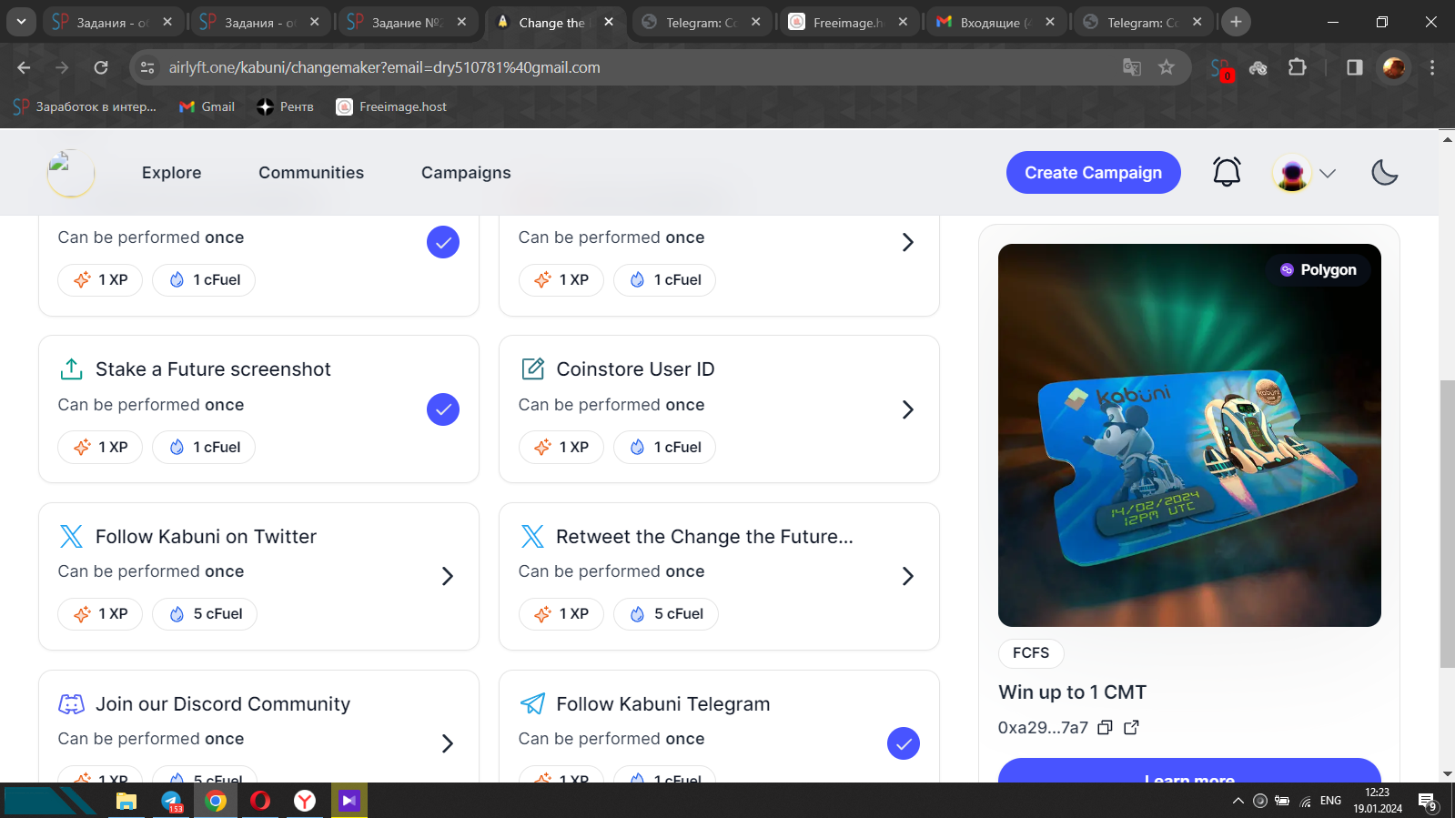Viewport: 1455px width, 818px height.
Task: Click translate page icon in address bar
Action: coord(1132,67)
